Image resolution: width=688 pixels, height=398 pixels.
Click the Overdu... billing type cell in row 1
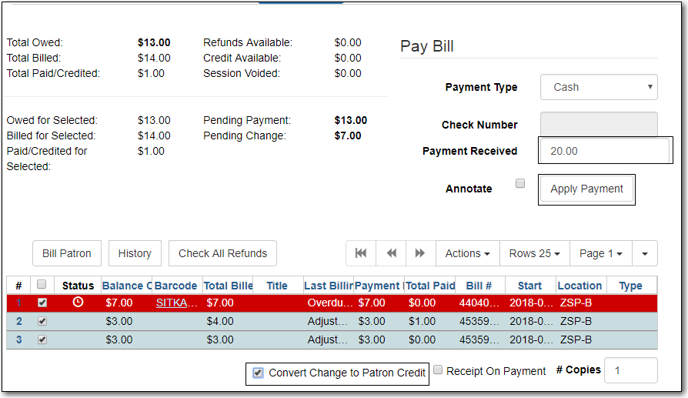point(329,303)
